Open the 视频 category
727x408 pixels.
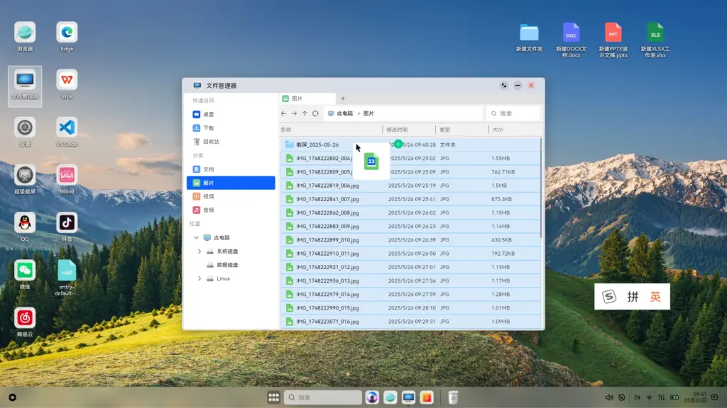coord(208,197)
